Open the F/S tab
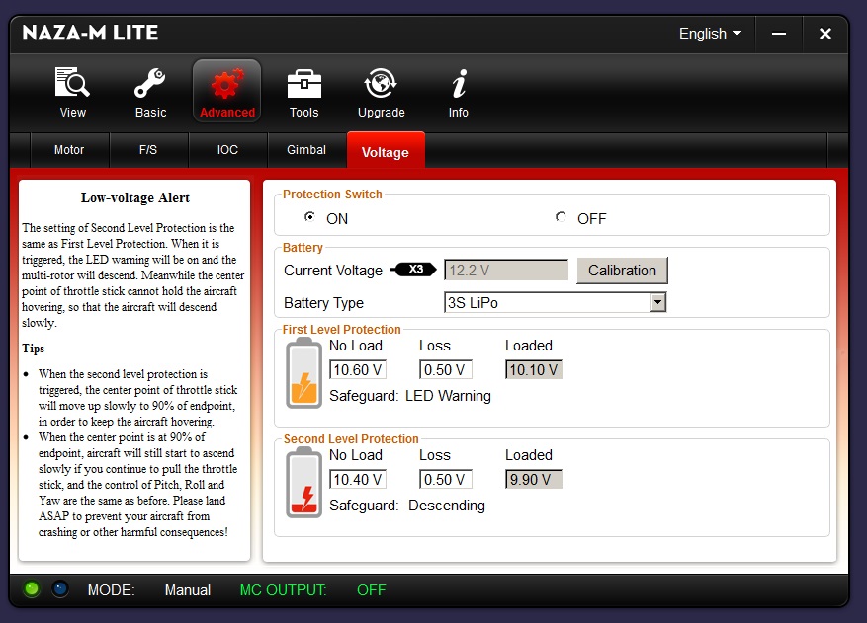Viewport: 867px width, 623px height. 148,150
